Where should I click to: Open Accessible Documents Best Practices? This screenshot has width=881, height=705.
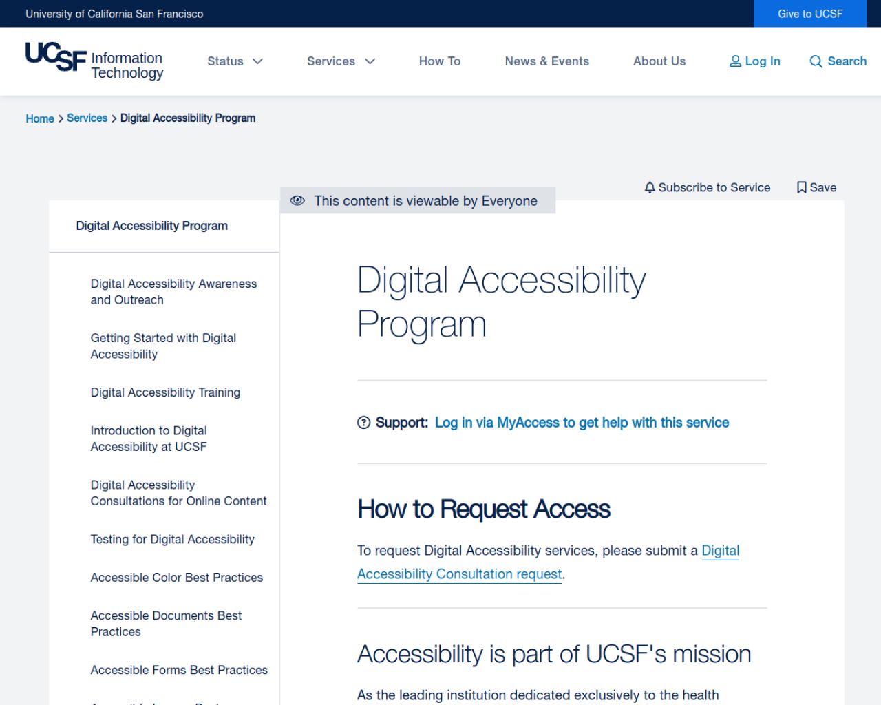[166, 624]
